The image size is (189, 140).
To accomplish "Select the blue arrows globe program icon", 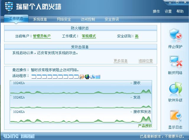I will click(x=92, y=76).
